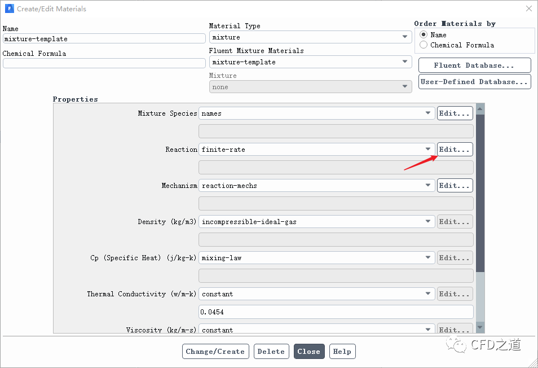Click the Fluent app icon in title bar
The width and height of the screenshot is (538, 368).
click(x=9, y=8)
